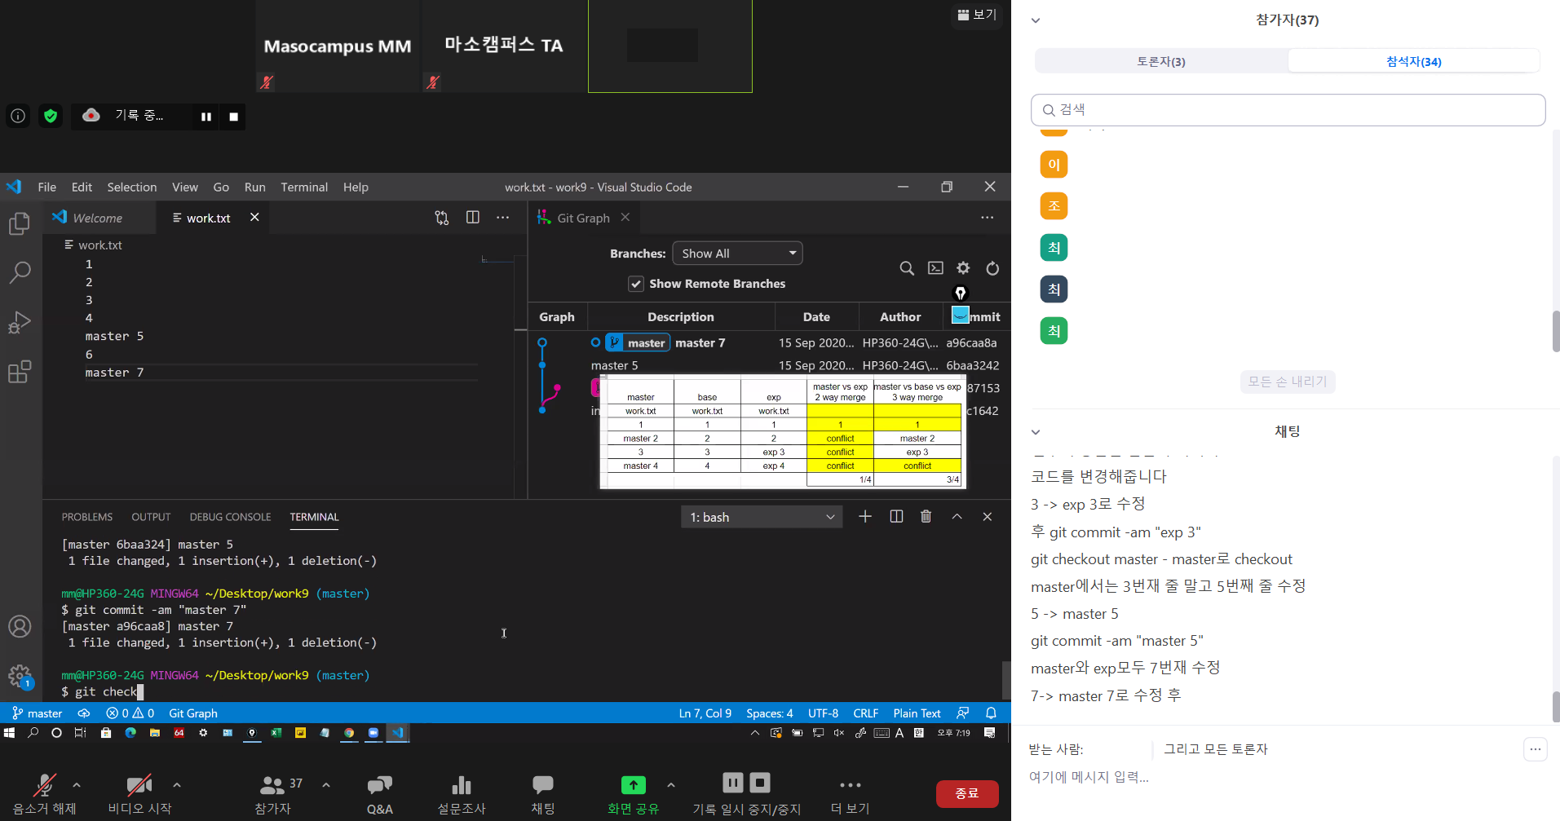Collapse the chat panel section

(x=1036, y=432)
